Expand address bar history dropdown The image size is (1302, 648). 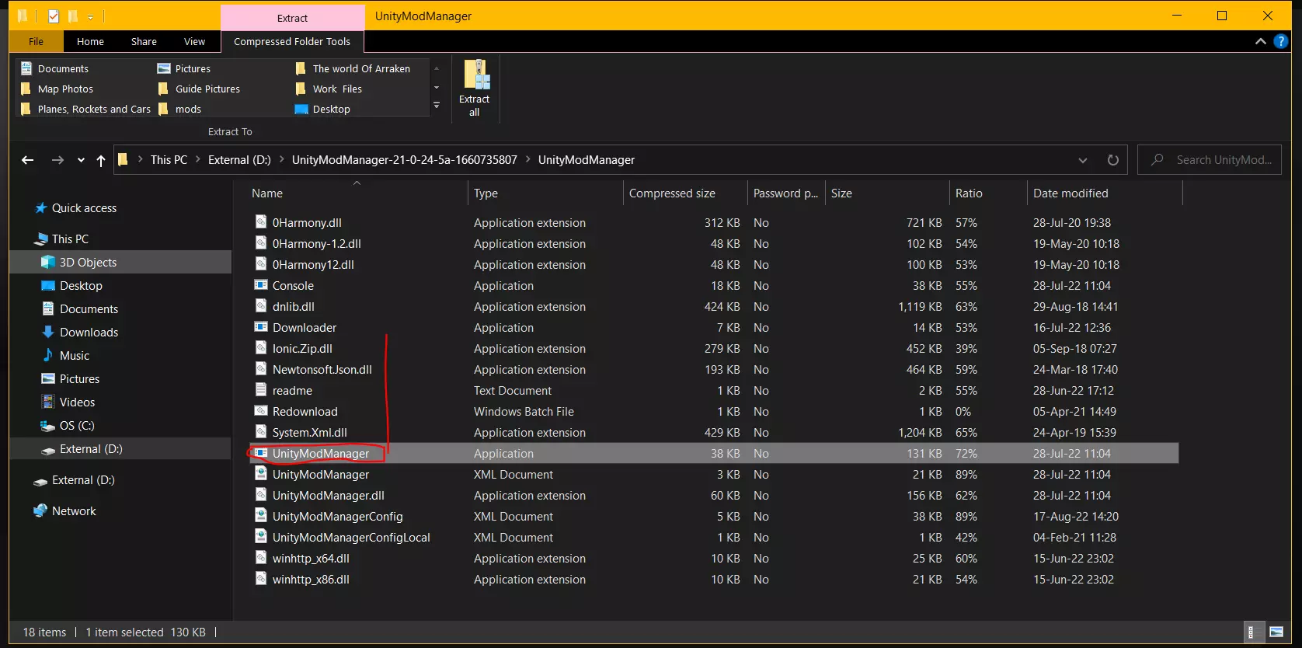pos(1082,160)
